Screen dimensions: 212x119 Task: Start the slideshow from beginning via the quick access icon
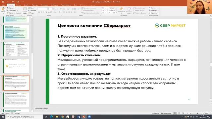18,2
